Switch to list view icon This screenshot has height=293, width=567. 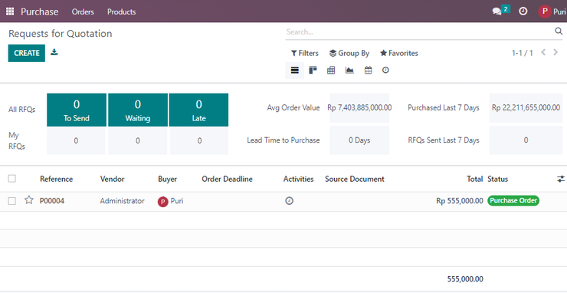pos(295,71)
